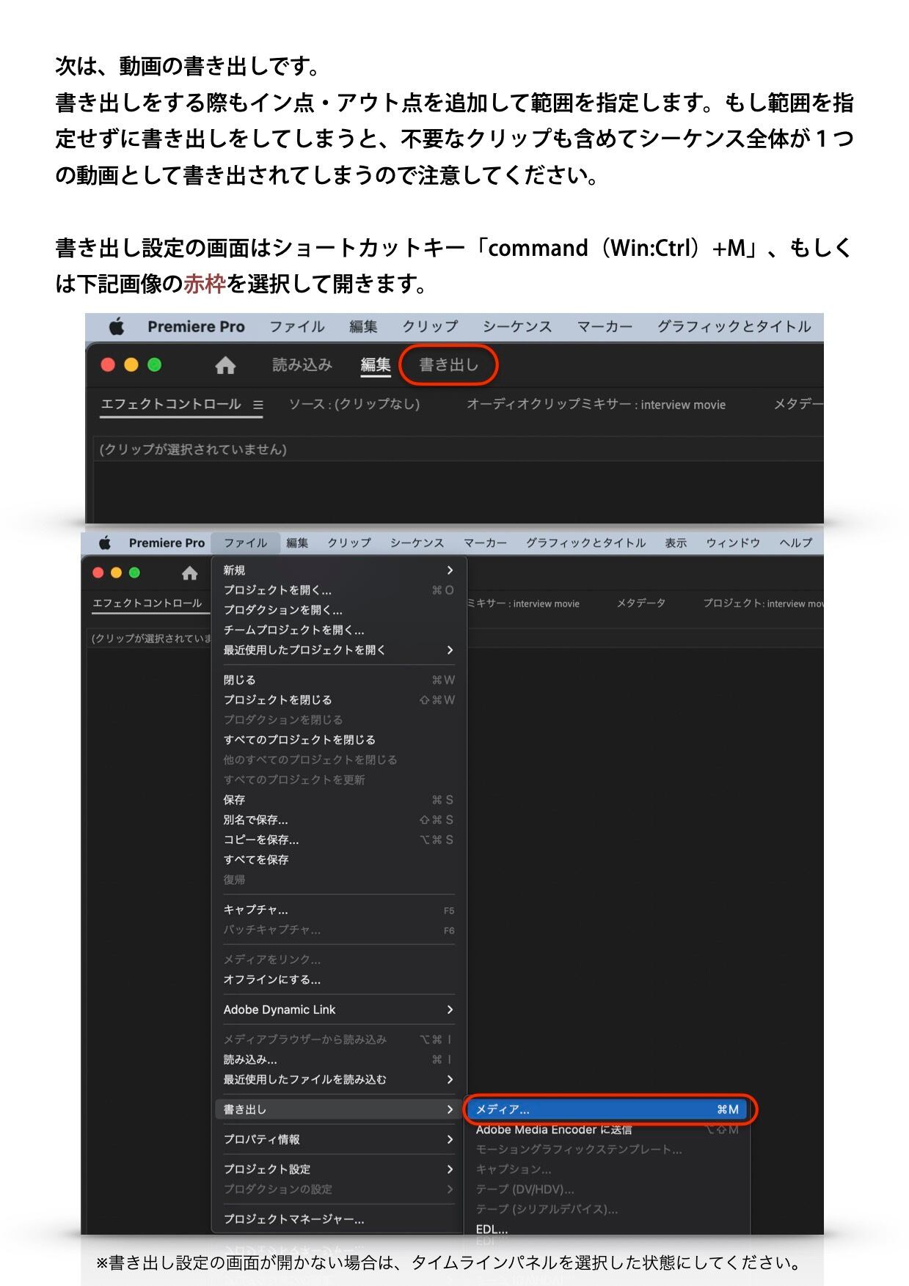The image size is (909, 1286).
Task: Click the Home icon in the lower screenshot
Action: click(189, 573)
